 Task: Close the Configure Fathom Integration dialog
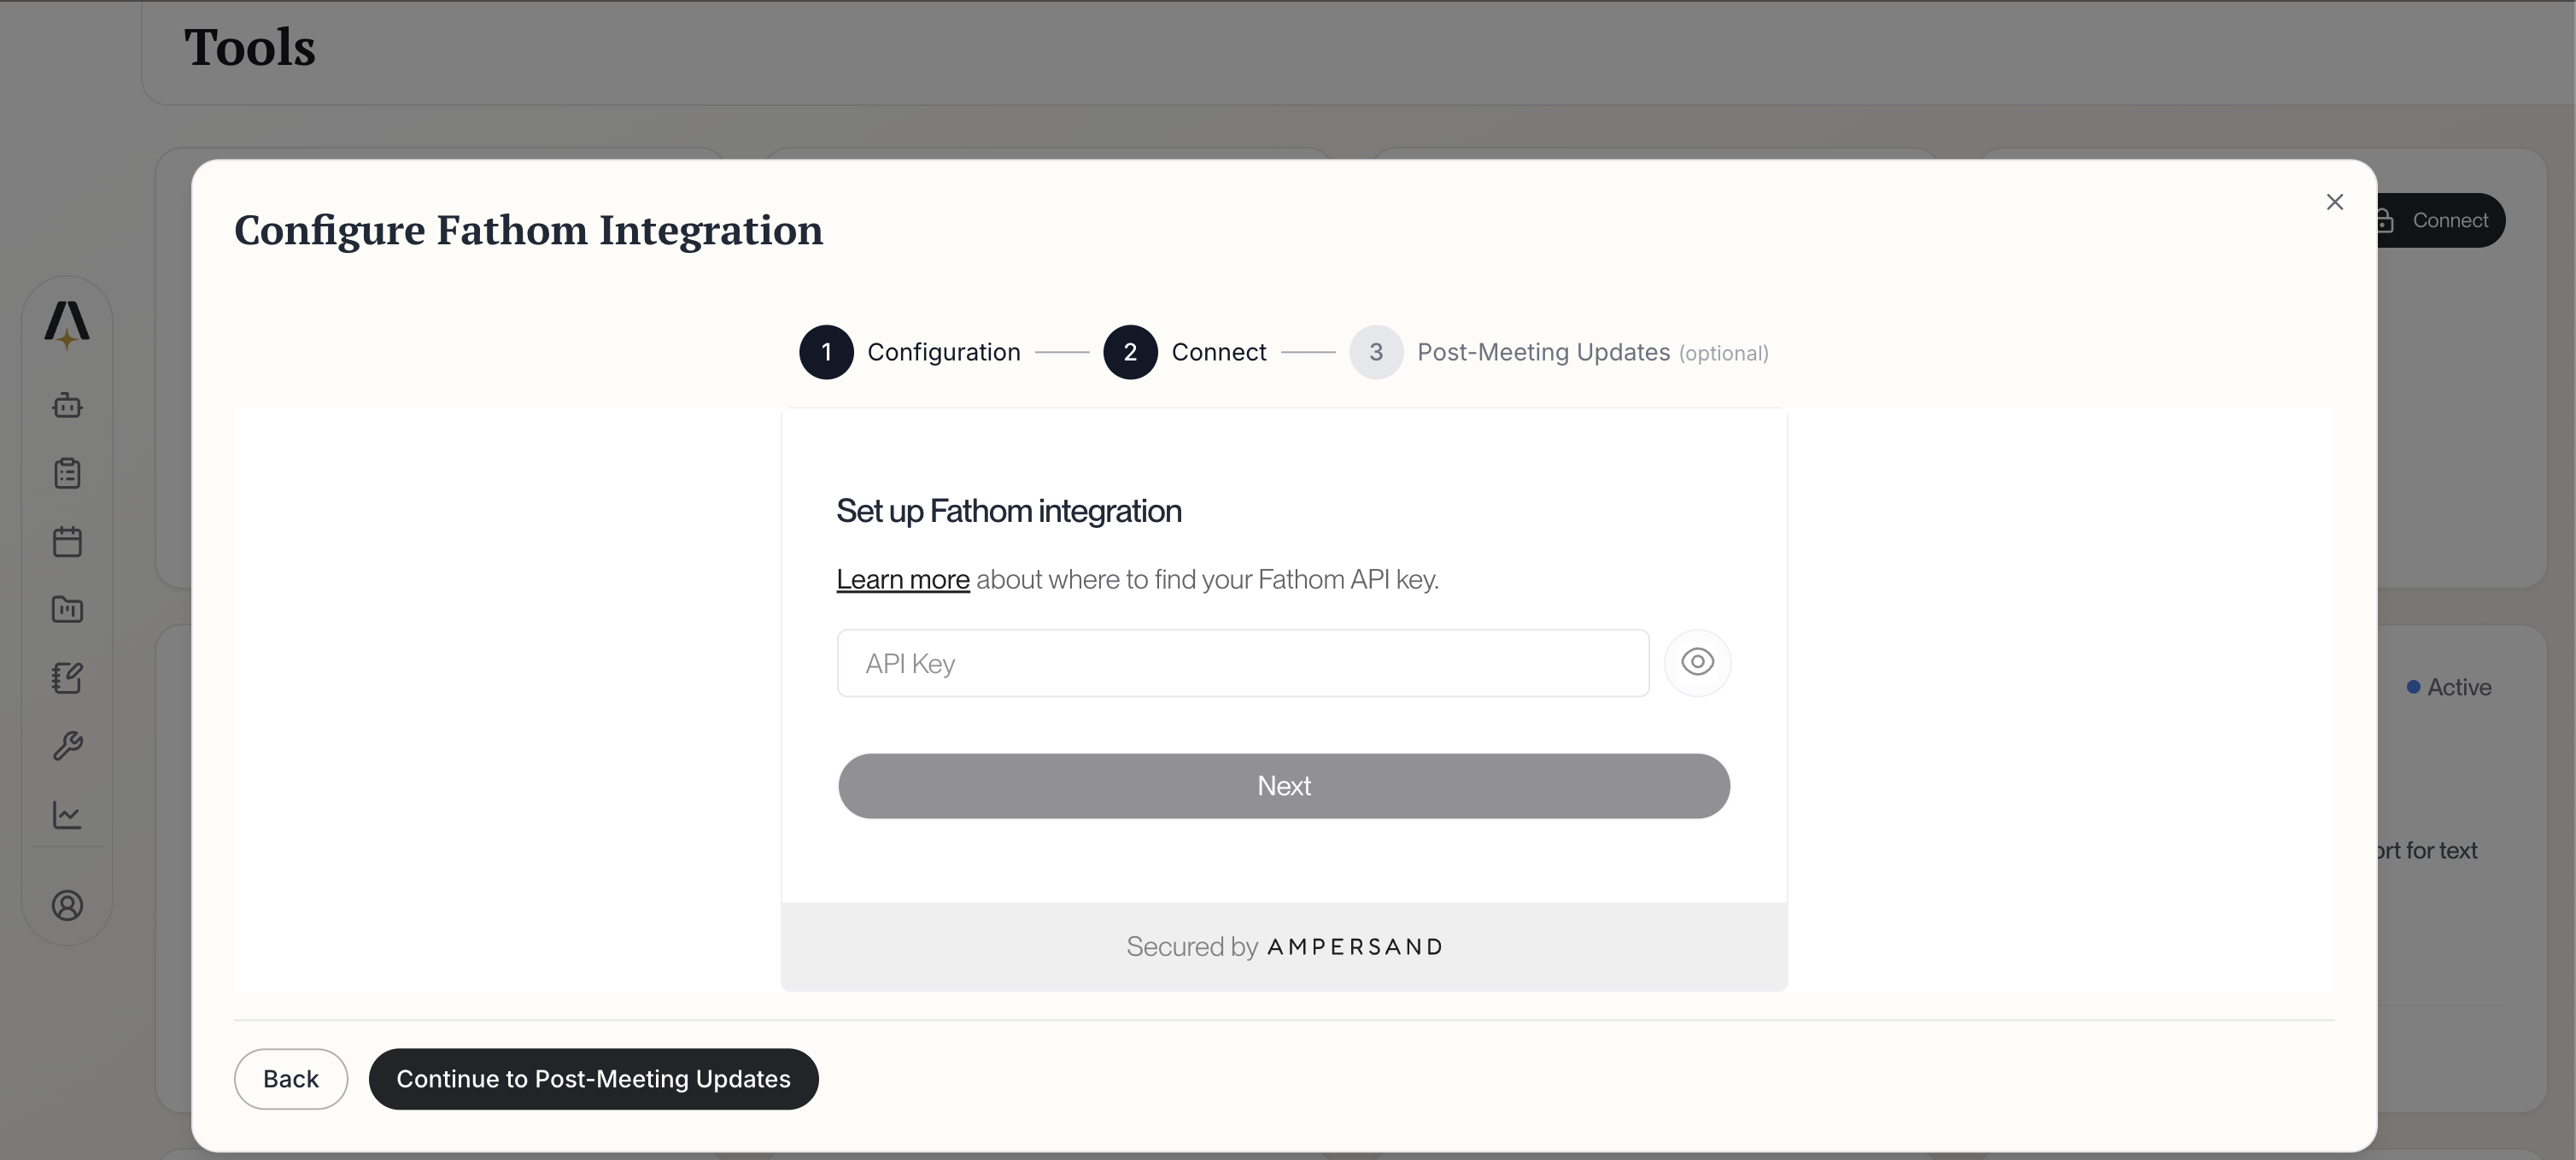[x=2334, y=202]
